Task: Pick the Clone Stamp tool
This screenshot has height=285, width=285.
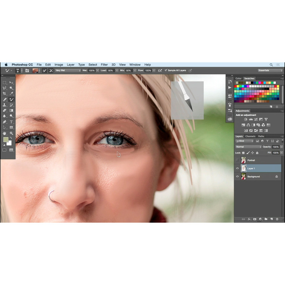Action: pyautogui.click(x=5, y=105)
